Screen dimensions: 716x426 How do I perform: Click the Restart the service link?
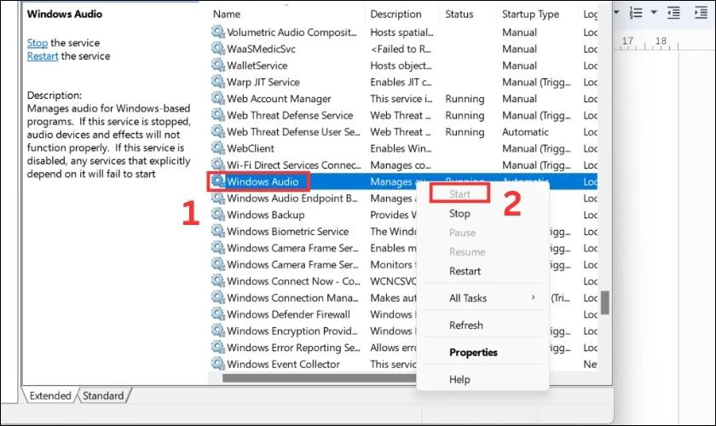point(43,56)
